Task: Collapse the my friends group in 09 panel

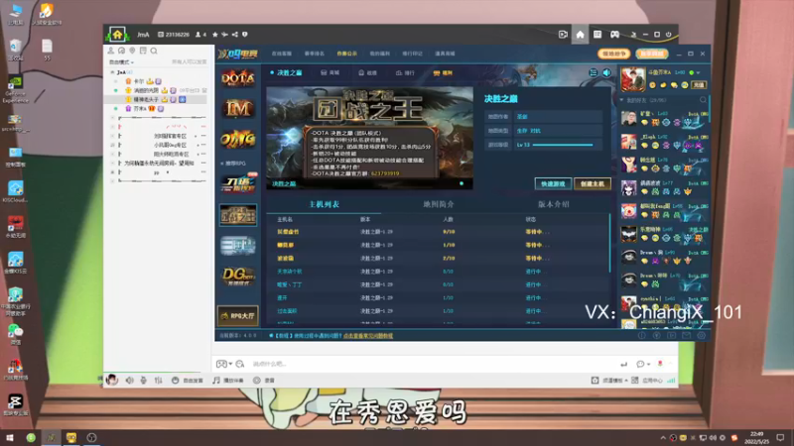Action: [622, 100]
